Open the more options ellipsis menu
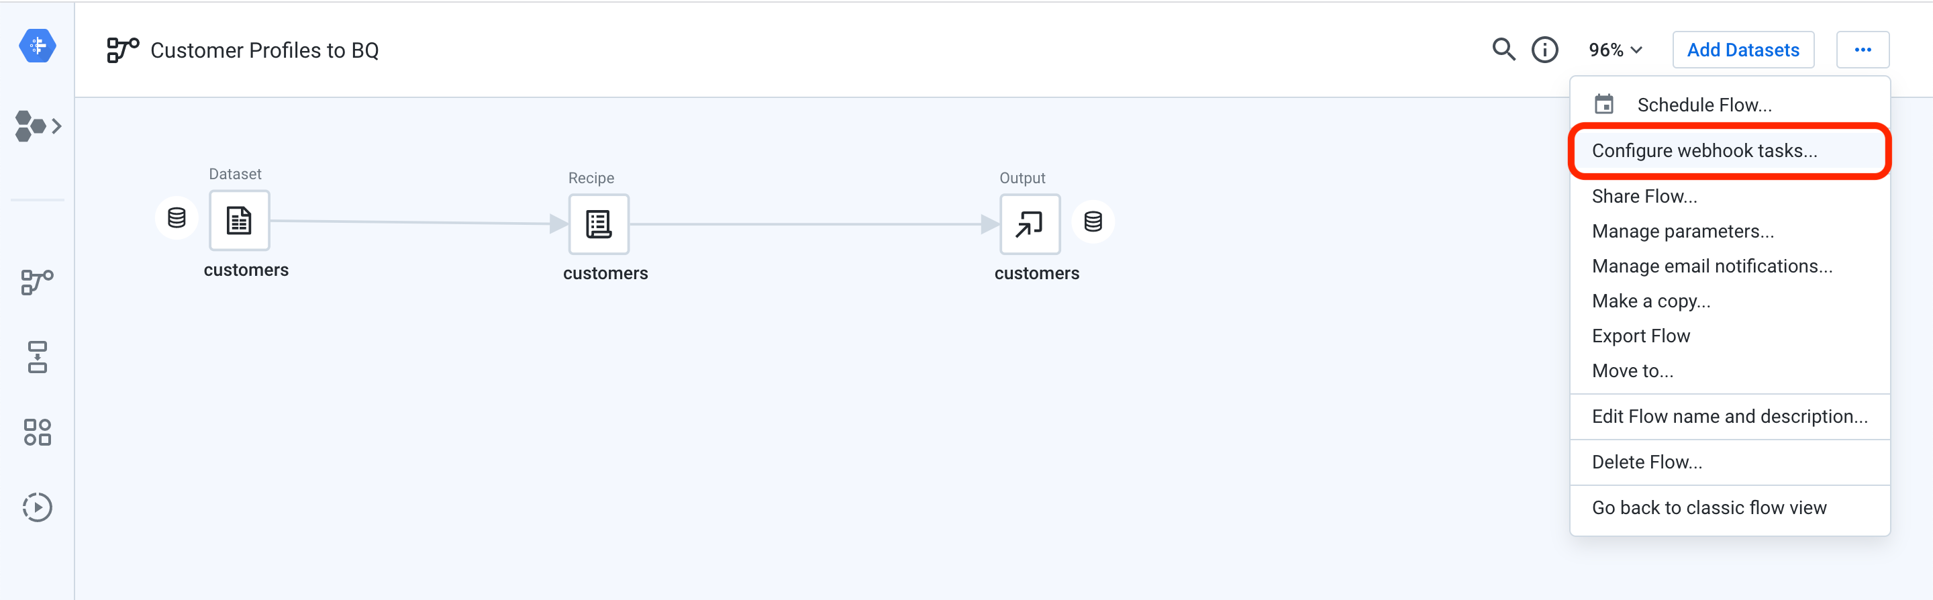Viewport: 1933px width, 600px height. 1863,49
